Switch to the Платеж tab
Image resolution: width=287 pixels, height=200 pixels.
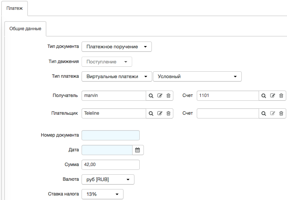[15, 8]
